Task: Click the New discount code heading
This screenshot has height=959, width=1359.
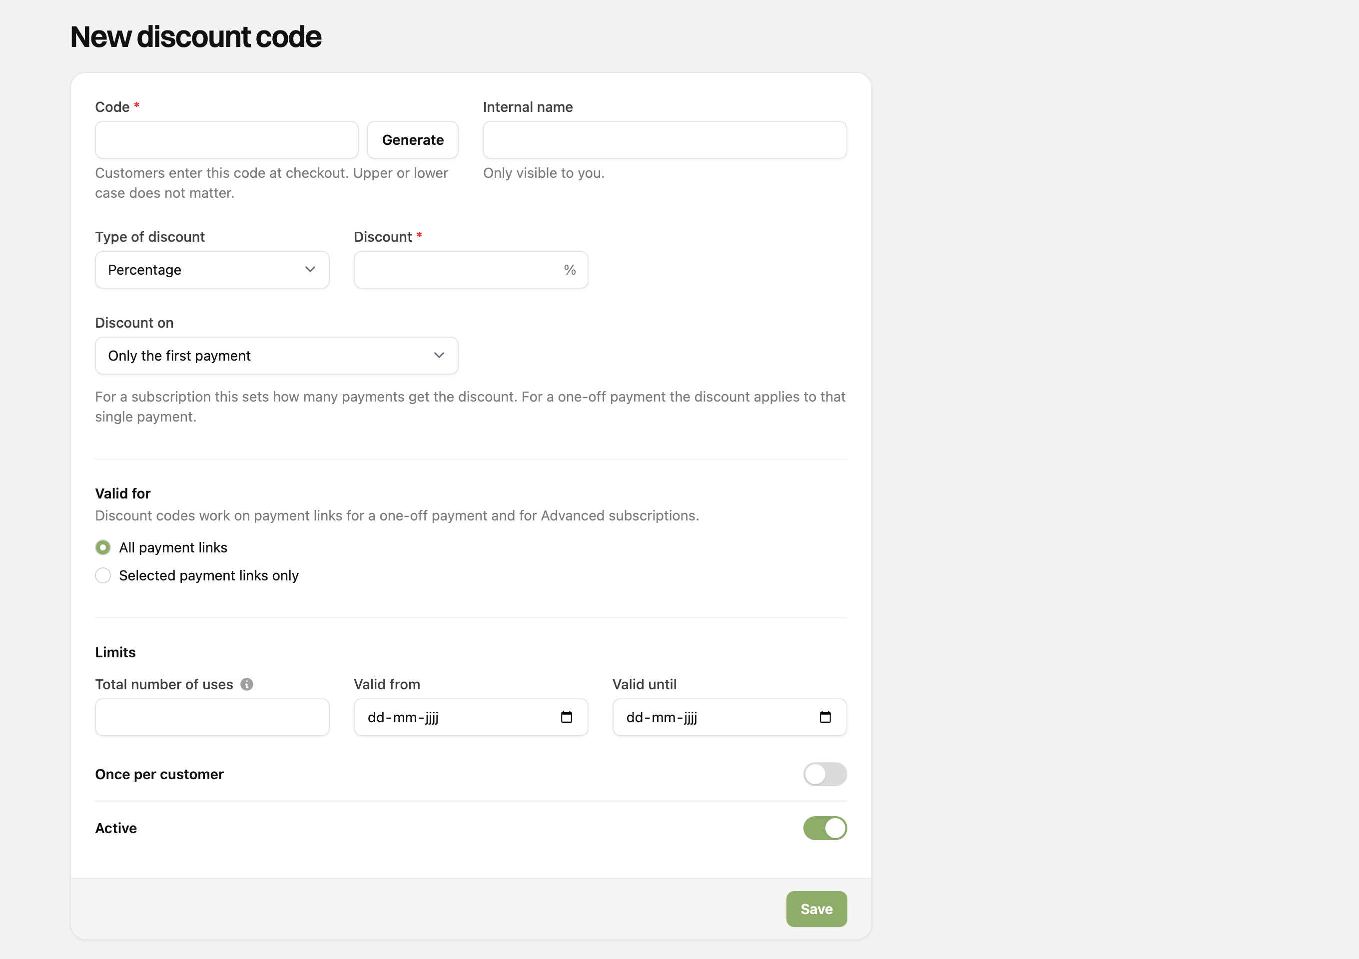Action: [x=196, y=36]
